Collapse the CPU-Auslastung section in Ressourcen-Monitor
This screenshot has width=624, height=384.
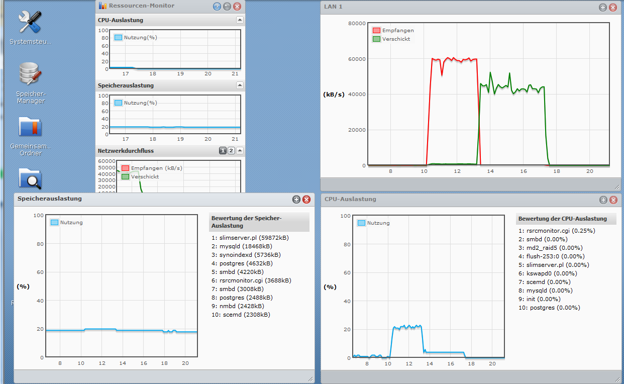click(240, 20)
